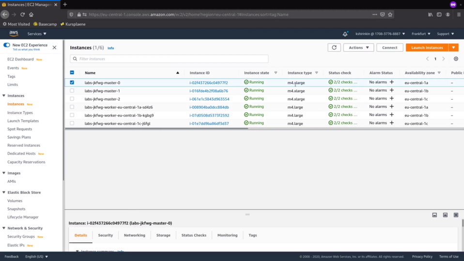Click the Filter instances search field
464x261 pixels.
pyautogui.click(x=169, y=59)
